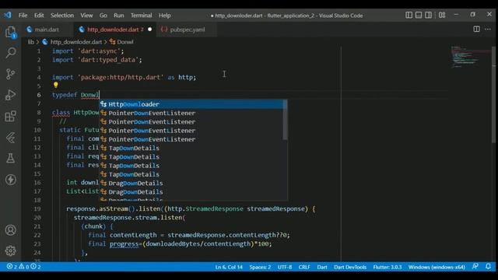The height and width of the screenshot is (280, 498).
Task: Open the Accounts menu icon
Action: (10, 230)
